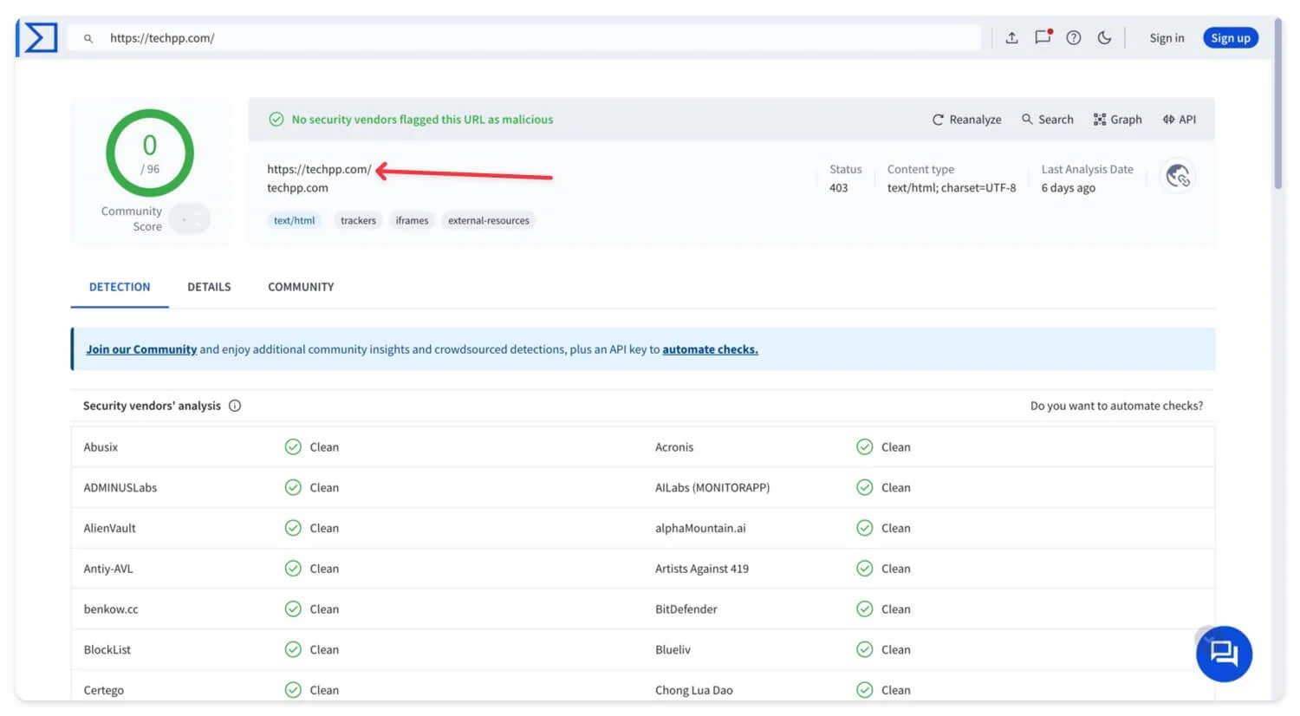This screenshot has height=716, width=1300.
Task: Open the help question mark icon
Action: click(x=1074, y=38)
